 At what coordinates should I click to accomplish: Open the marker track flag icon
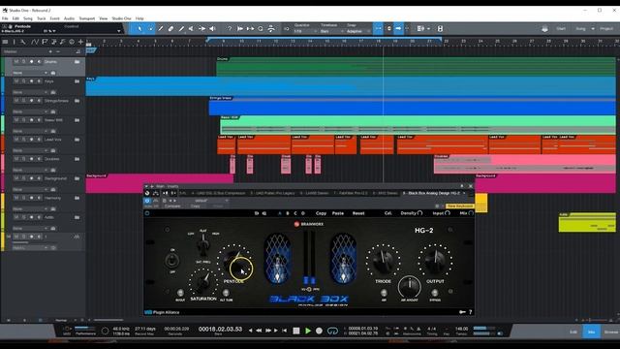pos(45,42)
